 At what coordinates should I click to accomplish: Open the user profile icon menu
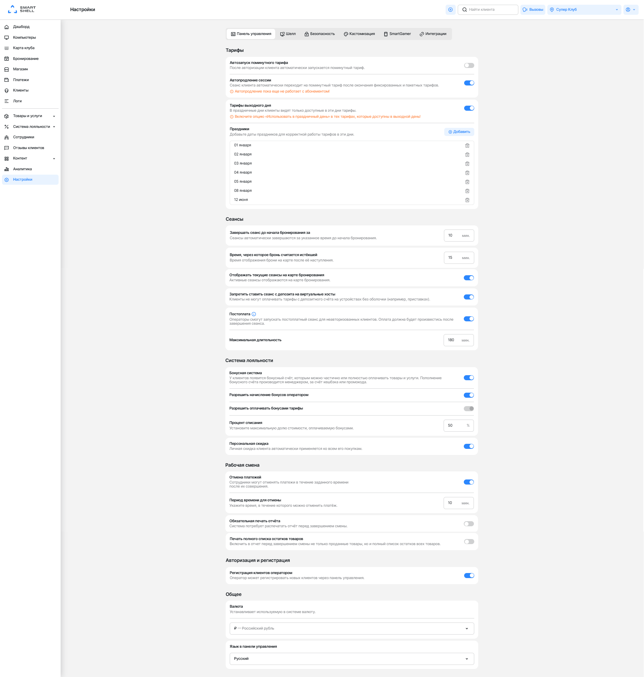click(631, 10)
